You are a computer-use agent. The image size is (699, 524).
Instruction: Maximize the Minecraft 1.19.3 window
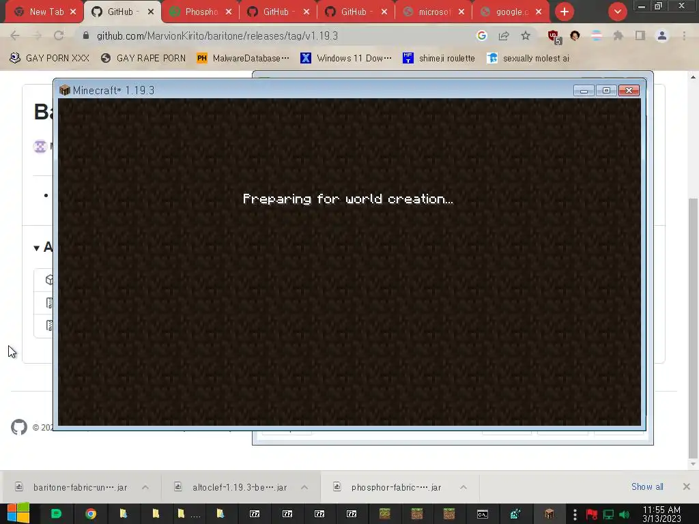click(x=606, y=91)
